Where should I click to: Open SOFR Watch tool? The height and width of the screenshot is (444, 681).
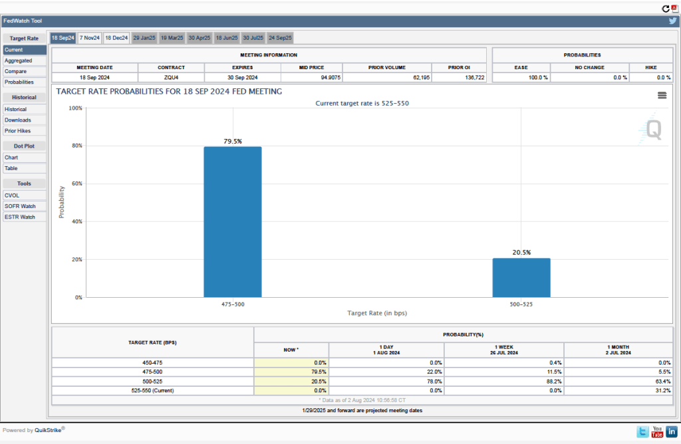pyautogui.click(x=20, y=206)
